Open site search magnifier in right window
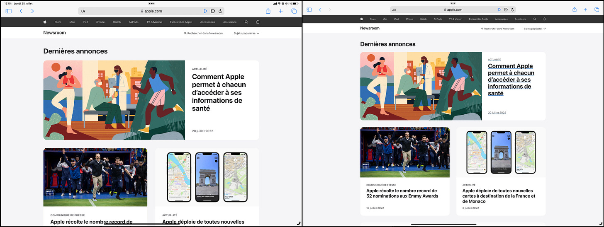 [x=534, y=19]
